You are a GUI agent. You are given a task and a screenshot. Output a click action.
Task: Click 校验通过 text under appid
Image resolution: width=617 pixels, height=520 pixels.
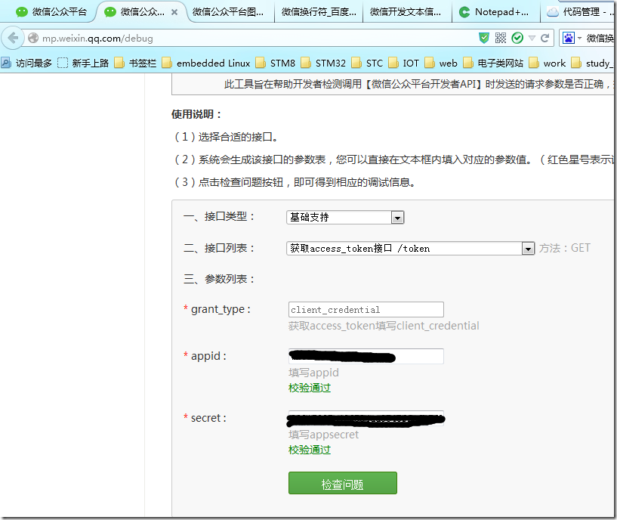(310, 388)
